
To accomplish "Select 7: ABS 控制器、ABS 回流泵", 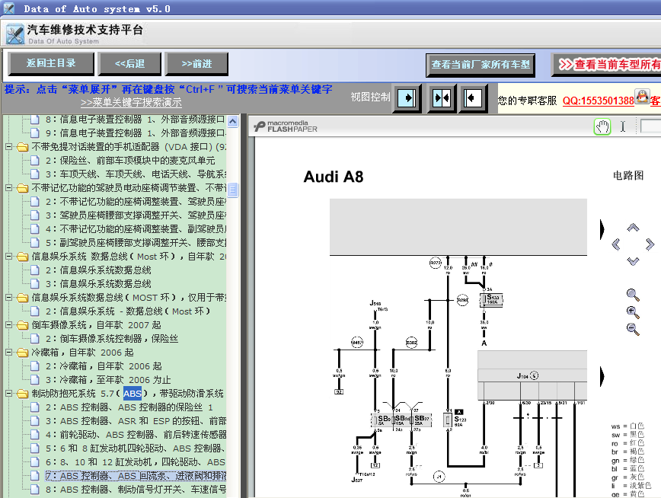I will pyautogui.click(x=136, y=476).
